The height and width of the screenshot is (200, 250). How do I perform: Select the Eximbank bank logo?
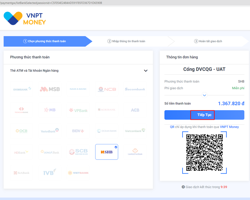pyautogui.click(x=22, y=89)
